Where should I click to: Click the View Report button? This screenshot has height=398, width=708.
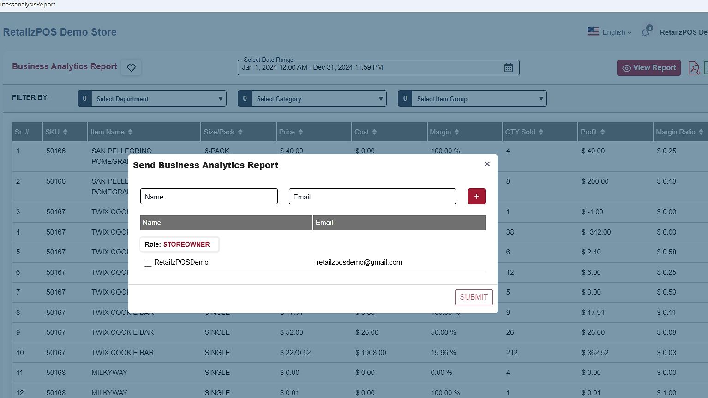click(648, 68)
